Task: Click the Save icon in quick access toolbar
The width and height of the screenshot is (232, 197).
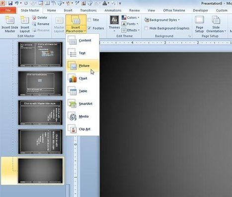Action: coord(10,3)
